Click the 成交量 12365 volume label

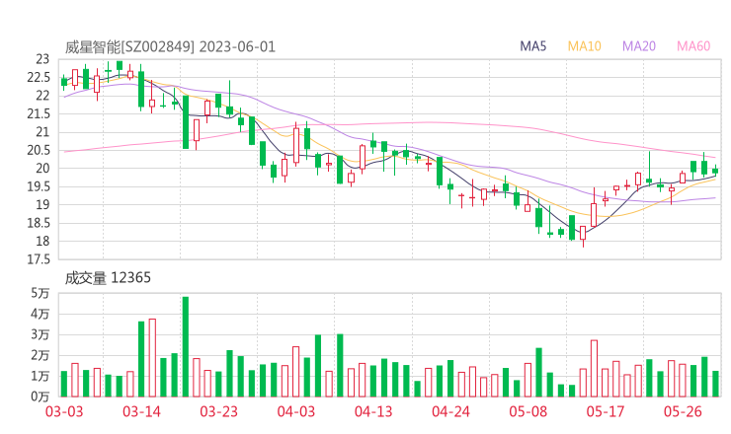[x=108, y=278]
